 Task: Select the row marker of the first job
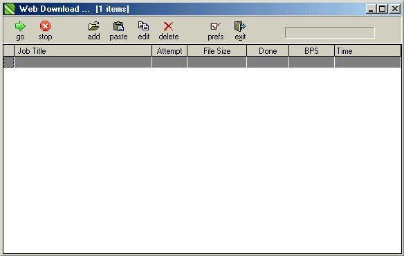(x=9, y=62)
